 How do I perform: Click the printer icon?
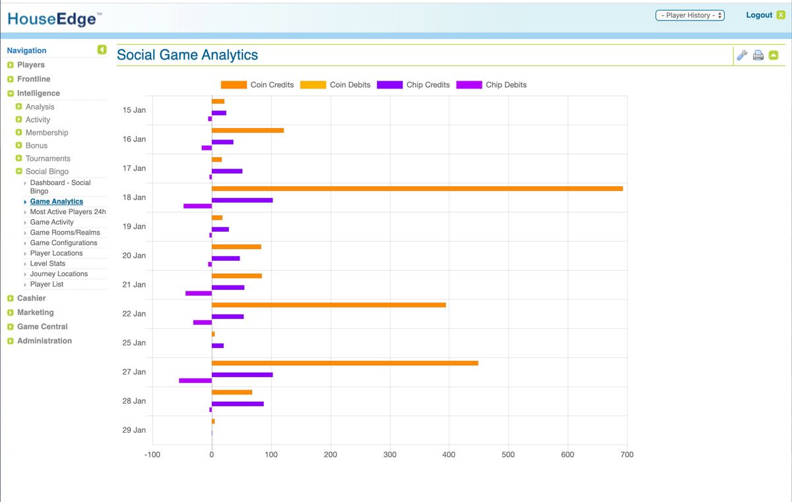click(758, 55)
